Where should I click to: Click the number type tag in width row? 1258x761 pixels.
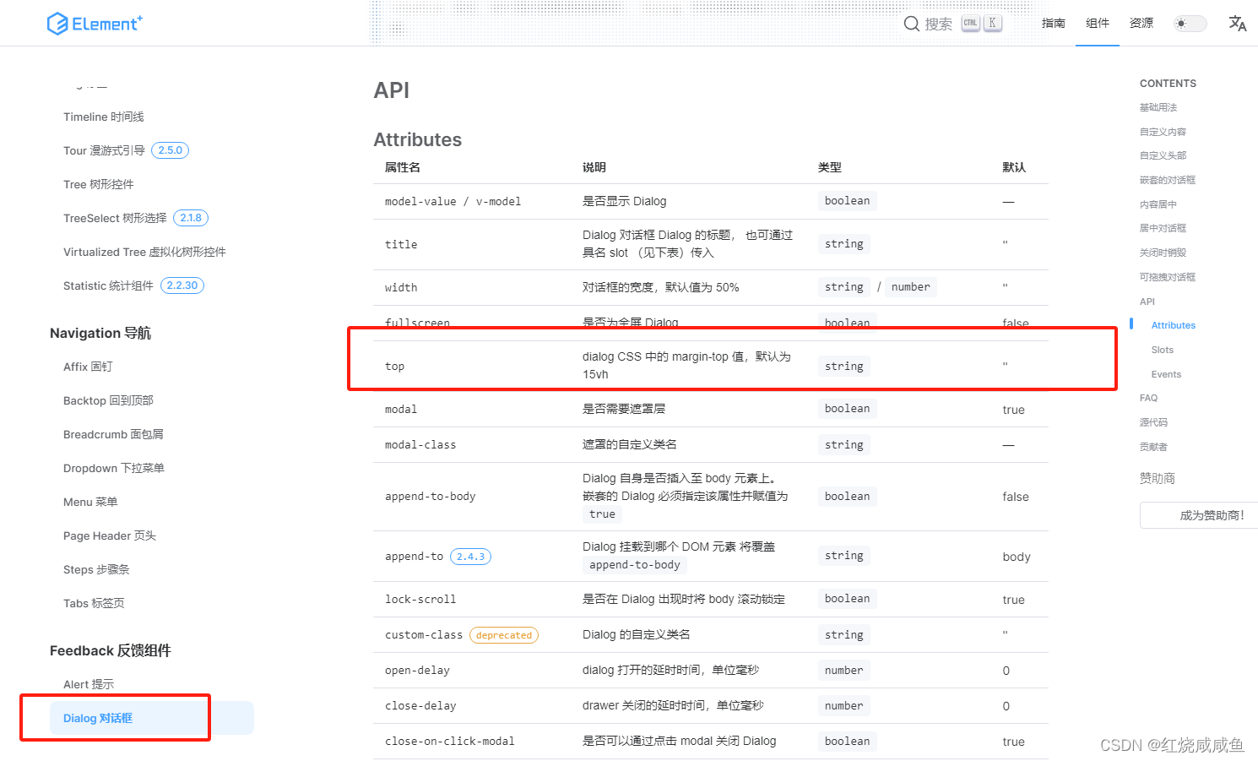coord(910,287)
